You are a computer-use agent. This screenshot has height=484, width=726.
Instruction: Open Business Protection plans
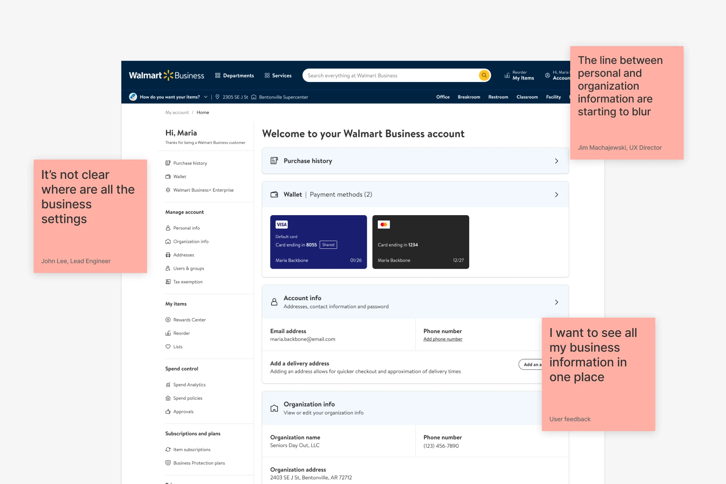[x=199, y=463]
